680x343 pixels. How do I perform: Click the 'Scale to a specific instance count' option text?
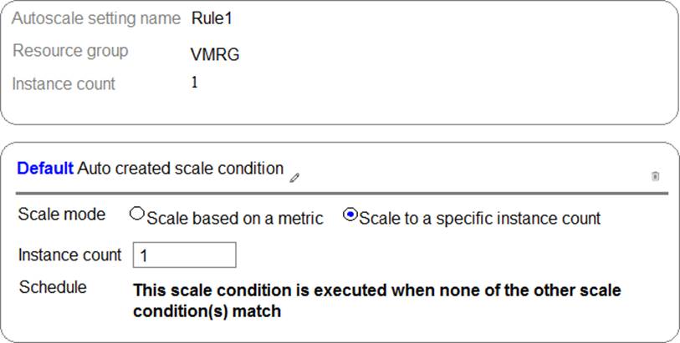479,219
